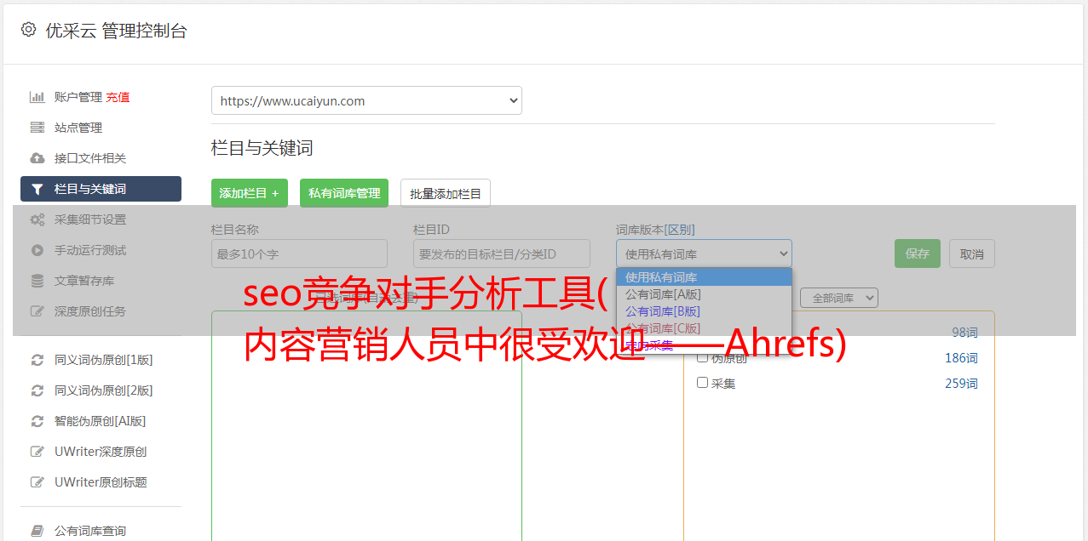Click the cloud upload icon for 接口文件相关
Screen dimensions: 1088x541
click(37, 158)
